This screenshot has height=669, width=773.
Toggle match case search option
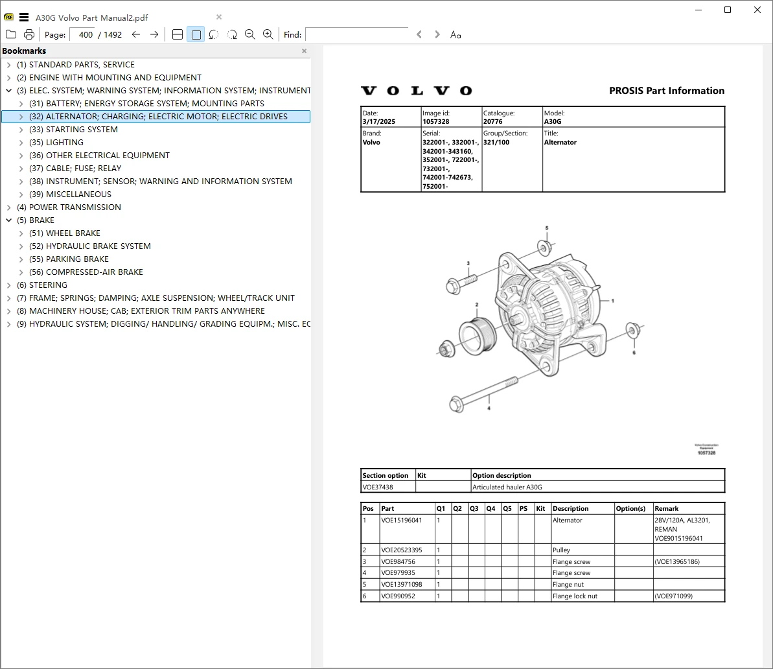coord(456,34)
